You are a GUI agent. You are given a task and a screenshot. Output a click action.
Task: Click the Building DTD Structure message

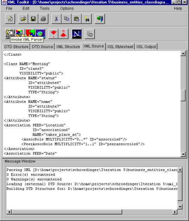[92, 189]
